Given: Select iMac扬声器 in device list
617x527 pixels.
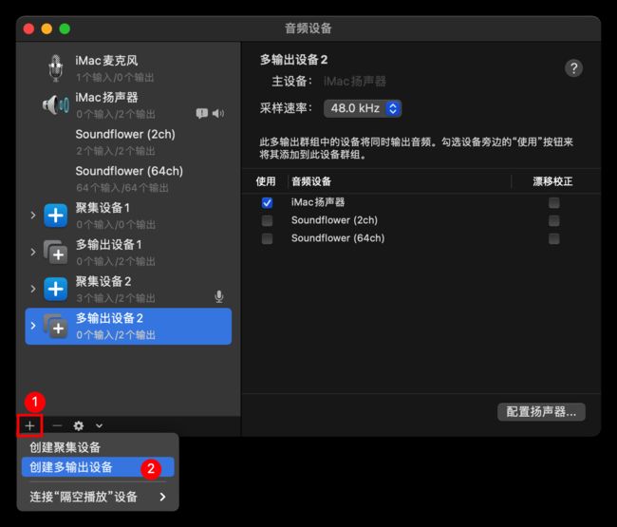Looking at the screenshot, I should [x=128, y=105].
